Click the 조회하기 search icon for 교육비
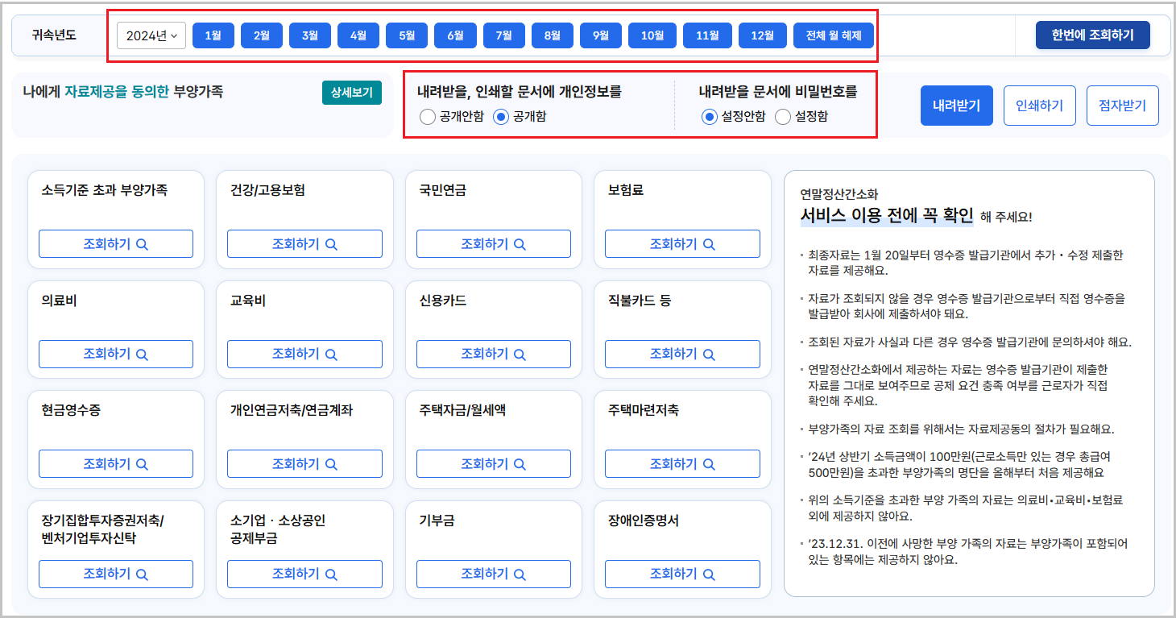Image resolution: width=1176 pixels, height=618 pixels. [333, 354]
